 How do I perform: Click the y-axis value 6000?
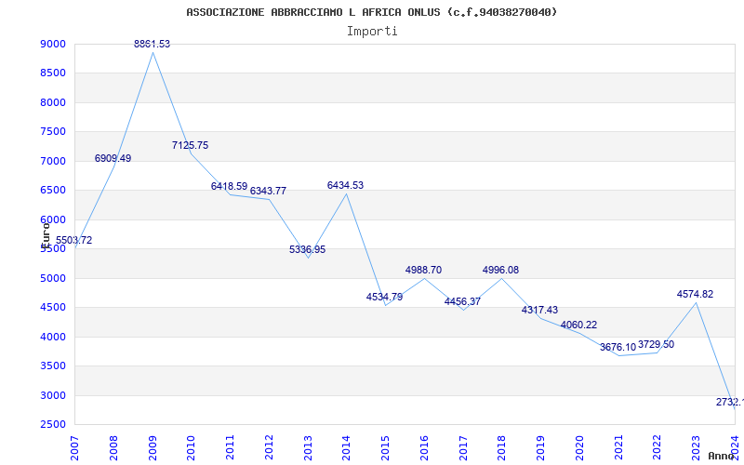(x=53, y=219)
